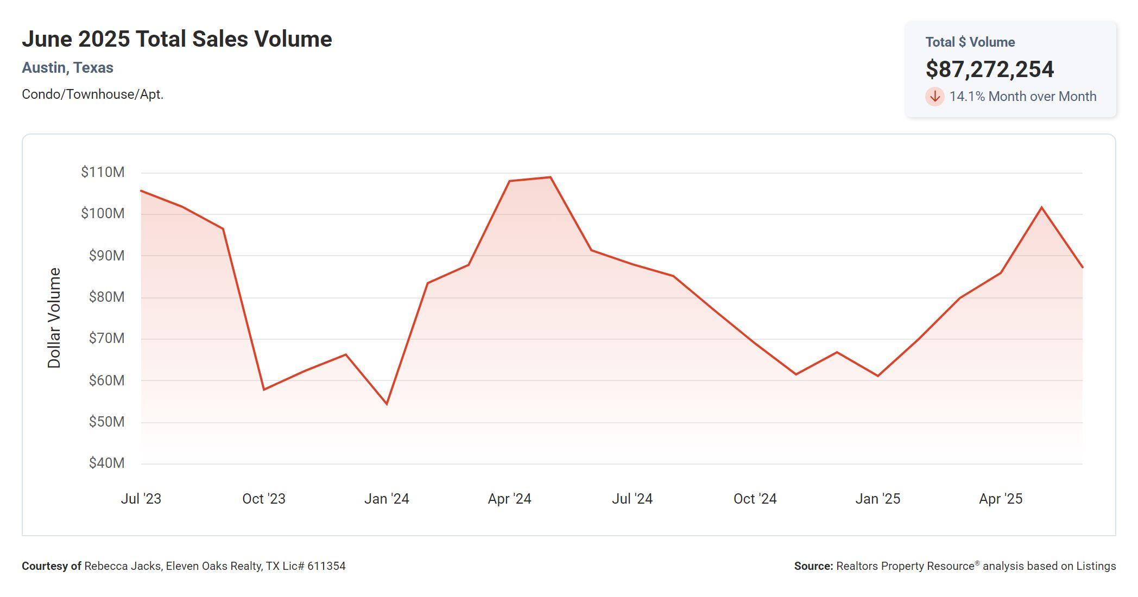Click the Austin, Texas subtitle link
This screenshot has height=597, width=1138.
[67, 68]
